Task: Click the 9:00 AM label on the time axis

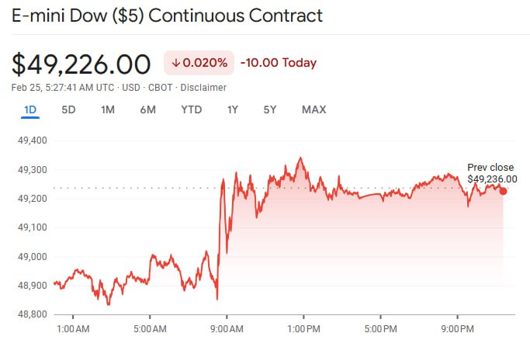Action: (226, 328)
